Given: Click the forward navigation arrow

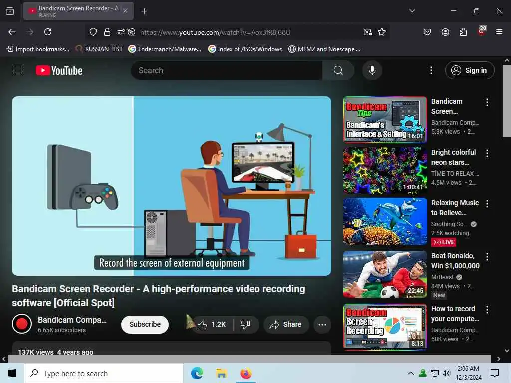Looking at the screenshot, I should [30, 32].
